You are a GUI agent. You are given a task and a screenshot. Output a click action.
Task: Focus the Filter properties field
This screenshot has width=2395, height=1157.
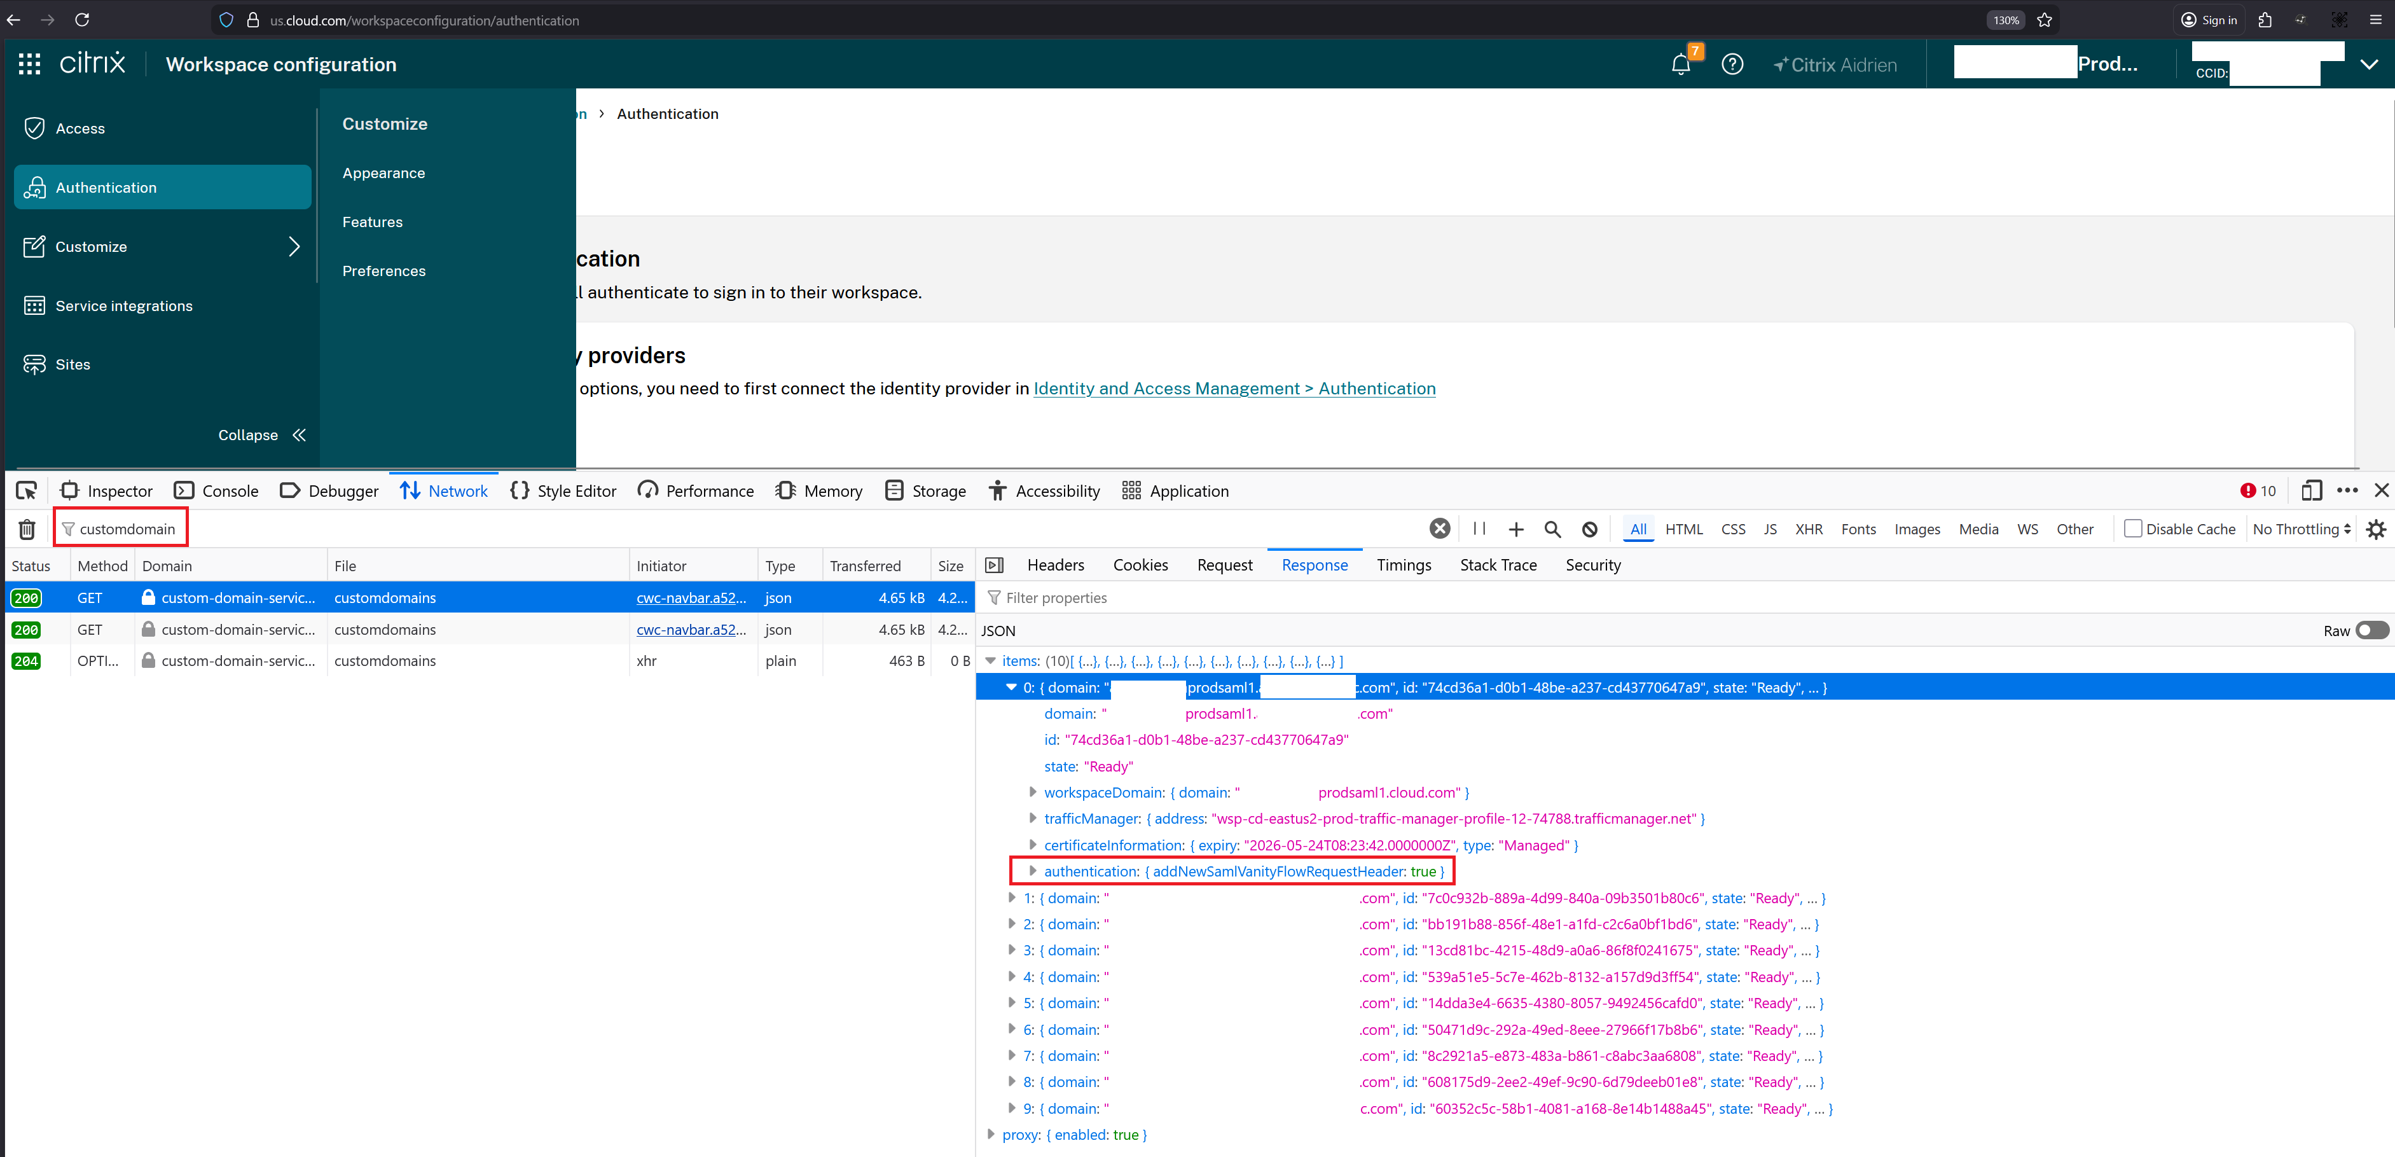point(1685,597)
